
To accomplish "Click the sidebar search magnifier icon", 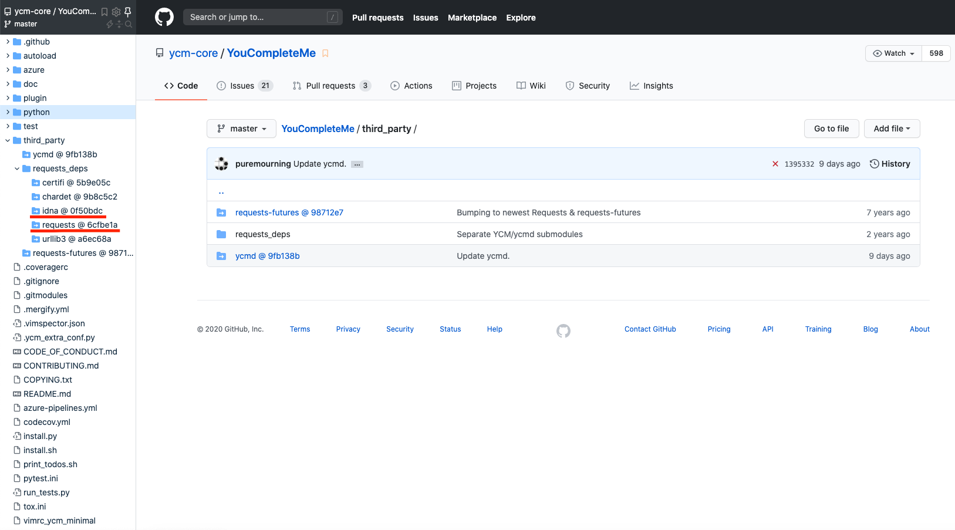I will pyautogui.click(x=129, y=24).
